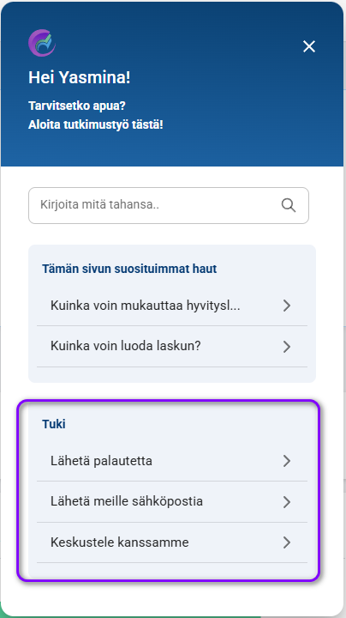Click the 'Aloita tutkimustyö tästä!' text
This screenshot has height=618, width=346.
(x=96, y=125)
